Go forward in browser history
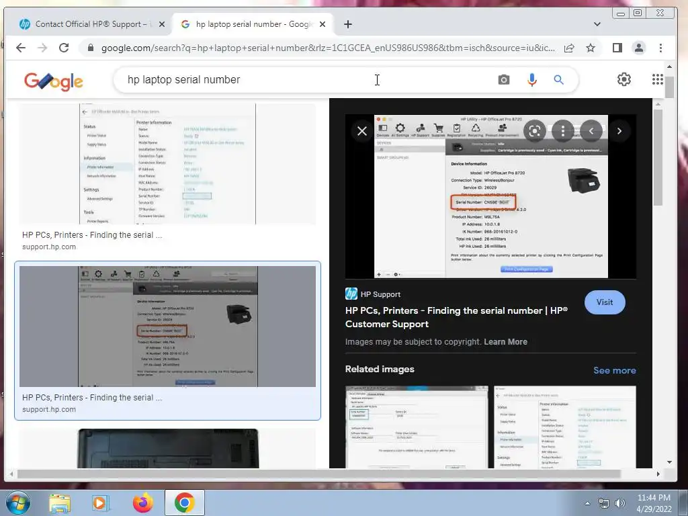Image resolution: width=688 pixels, height=516 pixels. (42, 48)
